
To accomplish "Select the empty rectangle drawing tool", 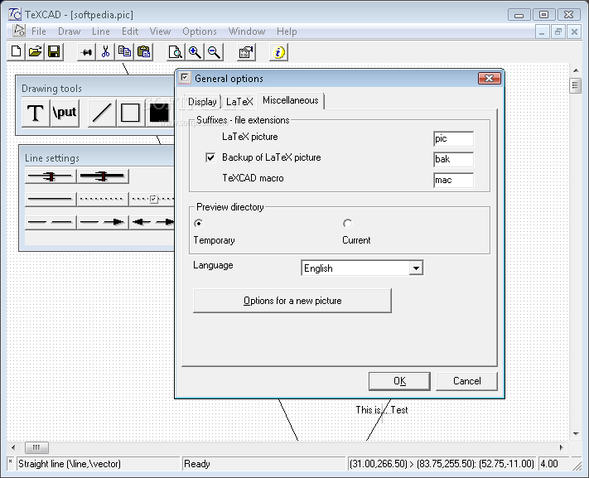I will click(130, 113).
